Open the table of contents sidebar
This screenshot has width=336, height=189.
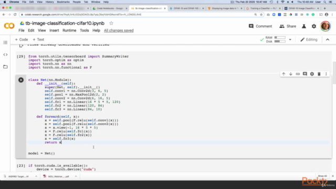pyautogui.click(x=5, y=43)
